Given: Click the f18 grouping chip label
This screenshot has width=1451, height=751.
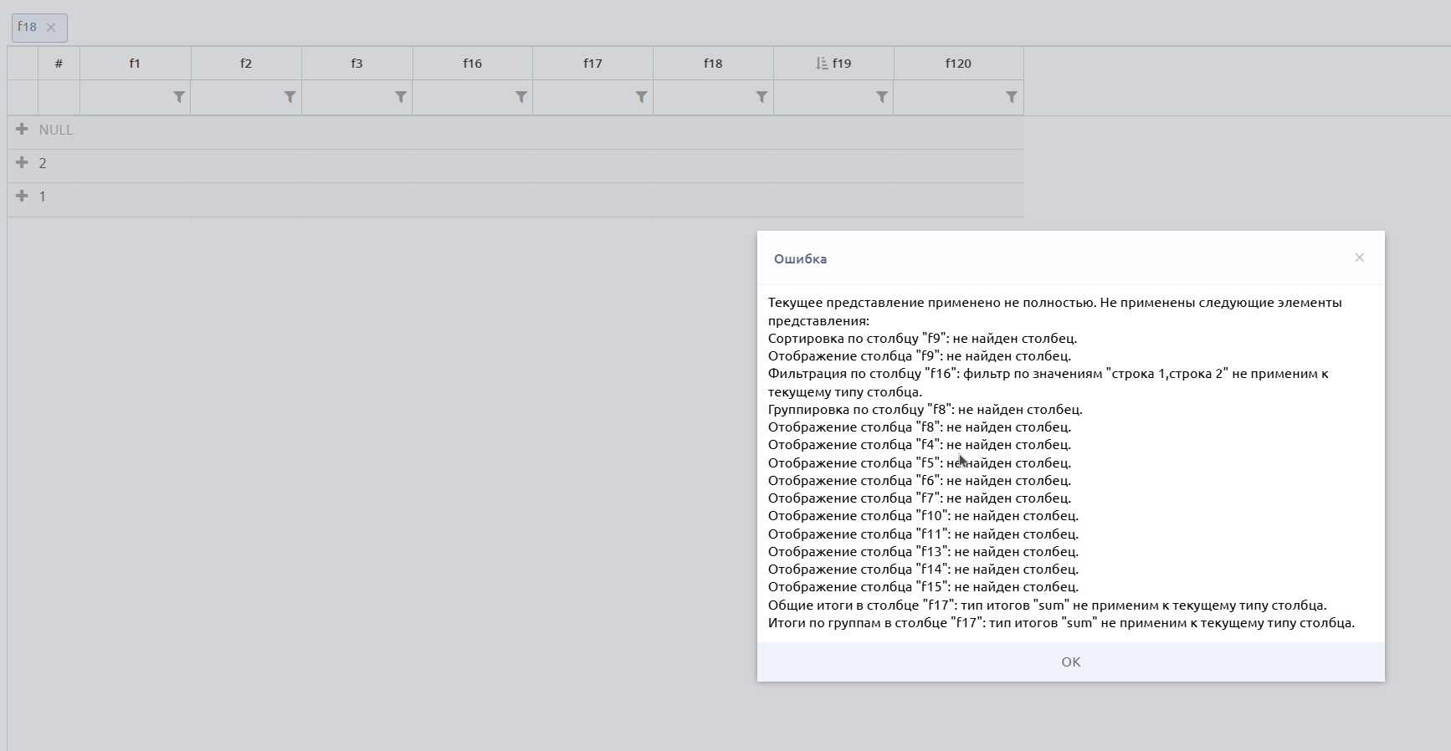Looking at the screenshot, I should click(28, 27).
